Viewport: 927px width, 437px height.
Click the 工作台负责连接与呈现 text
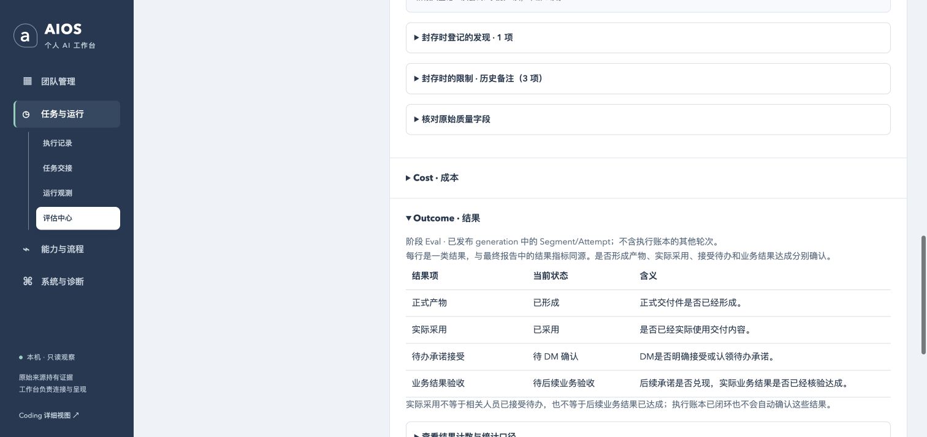pyautogui.click(x=52, y=389)
